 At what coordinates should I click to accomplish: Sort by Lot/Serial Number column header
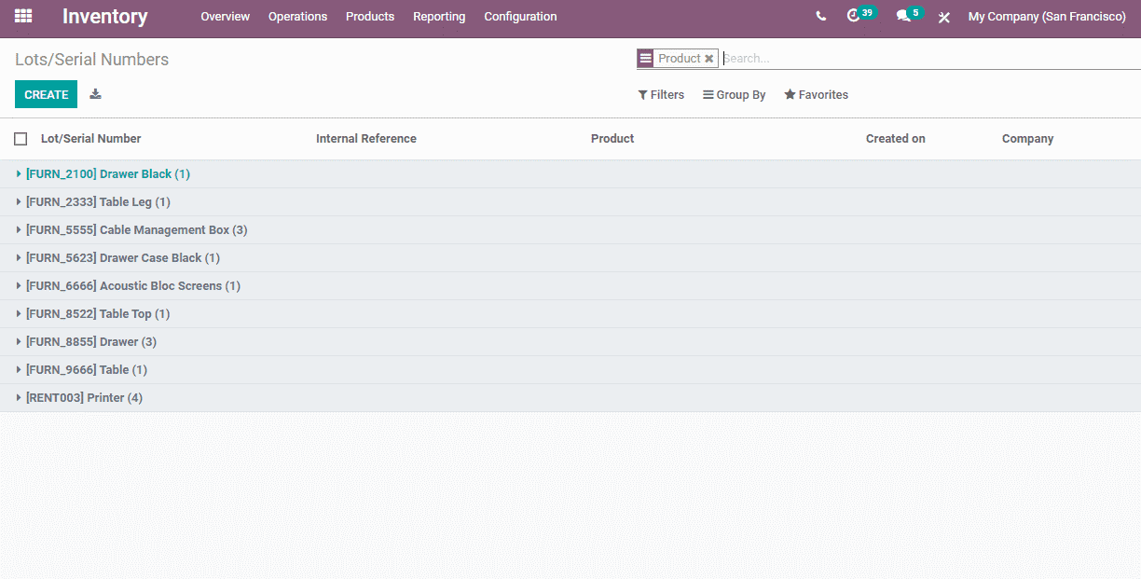(x=91, y=139)
